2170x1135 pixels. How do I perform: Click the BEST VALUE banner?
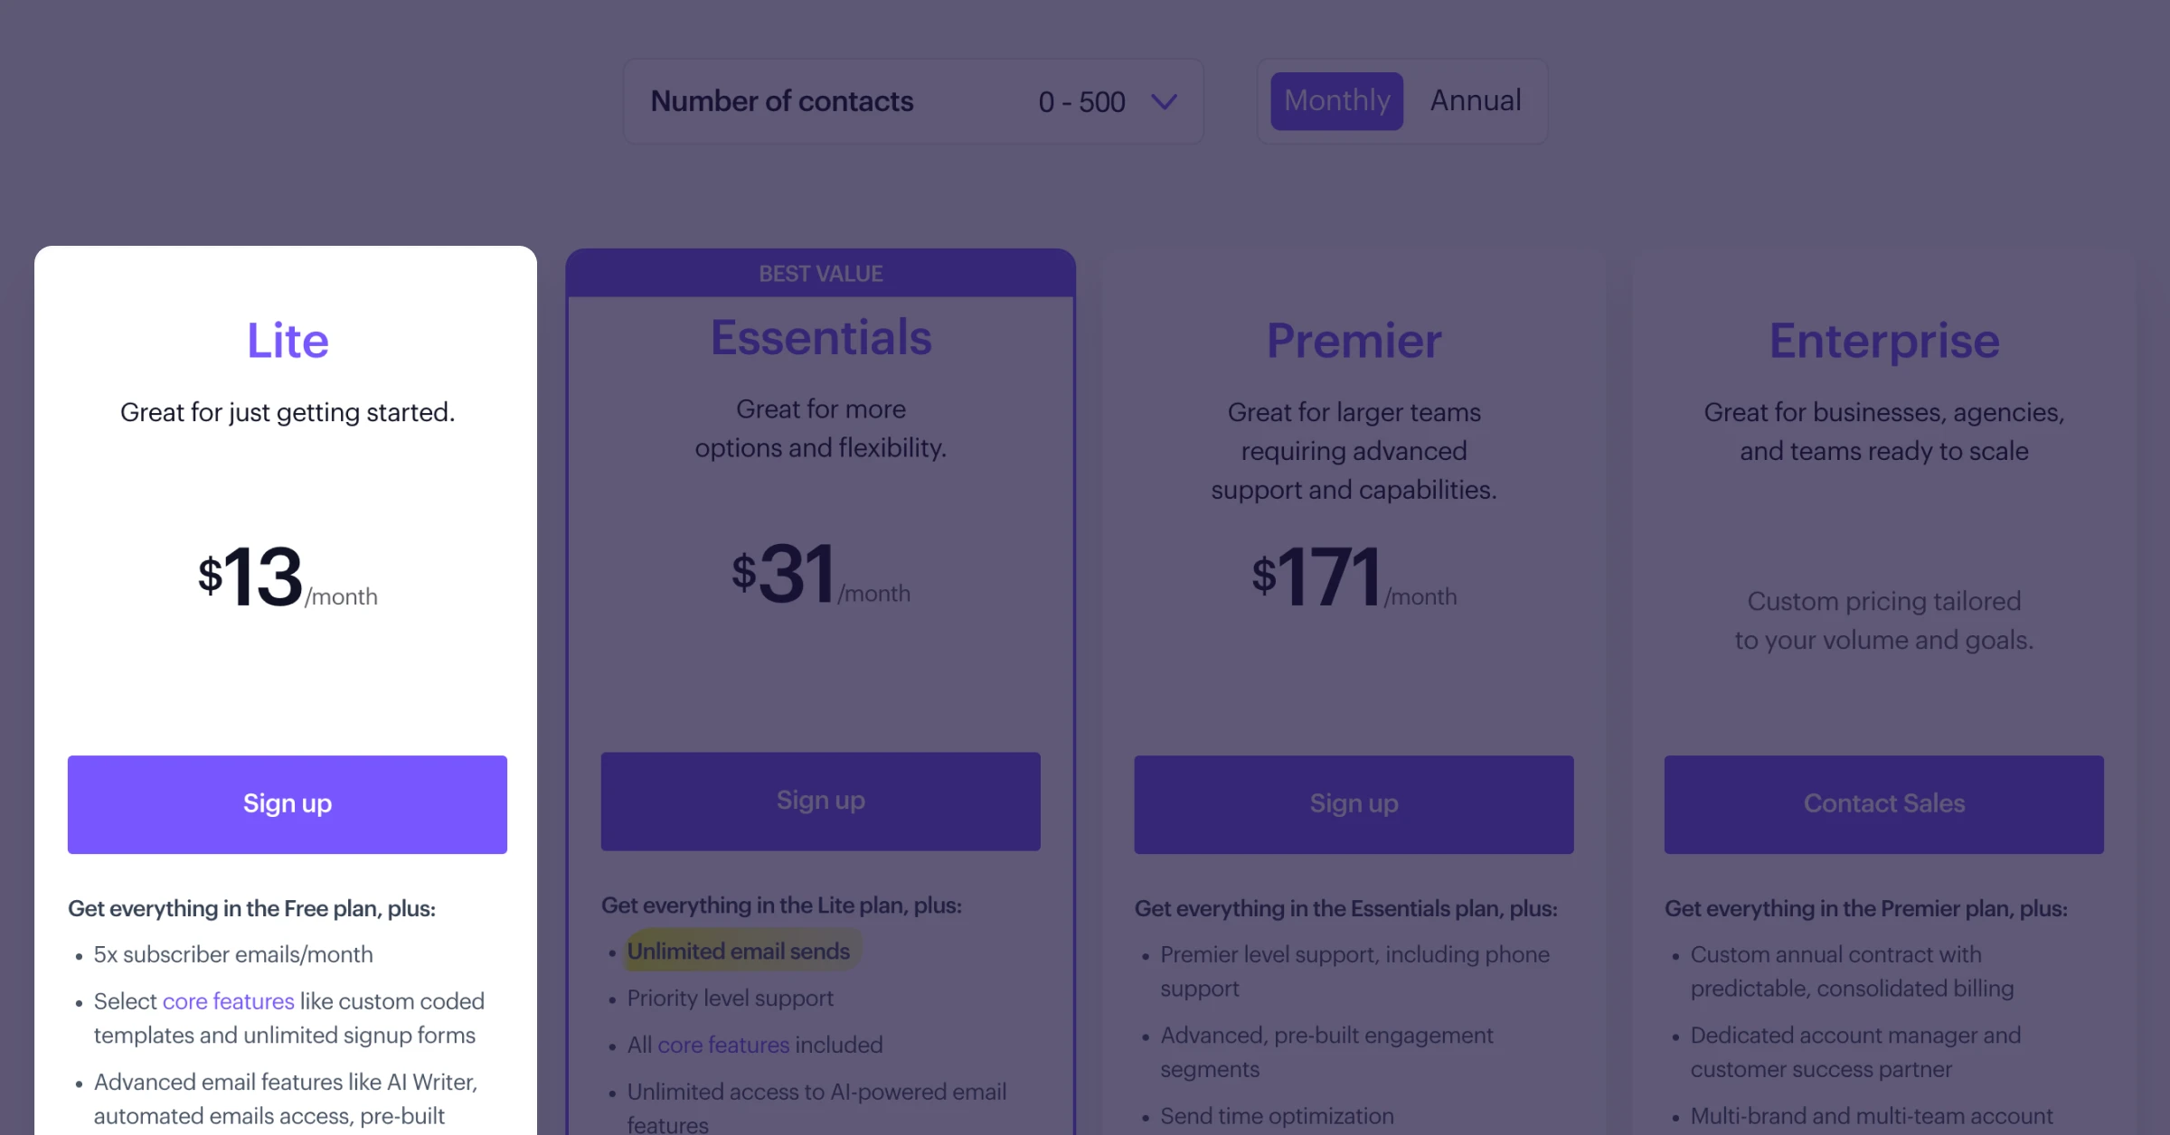[820, 273]
